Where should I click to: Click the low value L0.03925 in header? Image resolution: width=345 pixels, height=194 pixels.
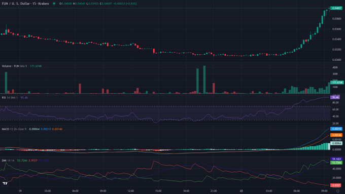(92, 4)
